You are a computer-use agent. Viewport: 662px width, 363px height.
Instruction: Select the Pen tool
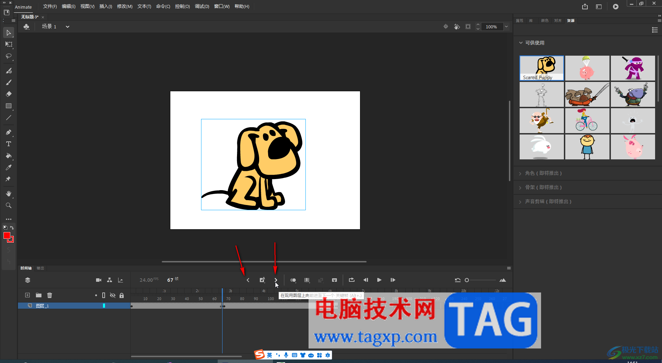pyautogui.click(x=9, y=132)
